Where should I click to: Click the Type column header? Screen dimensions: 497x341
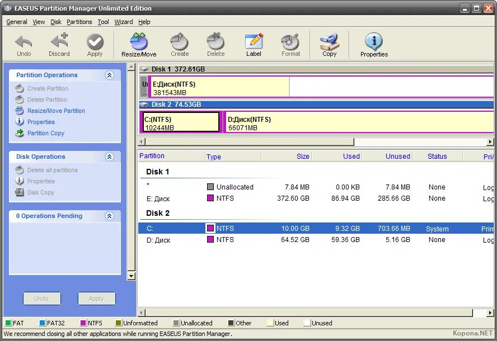tap(233, 156)
